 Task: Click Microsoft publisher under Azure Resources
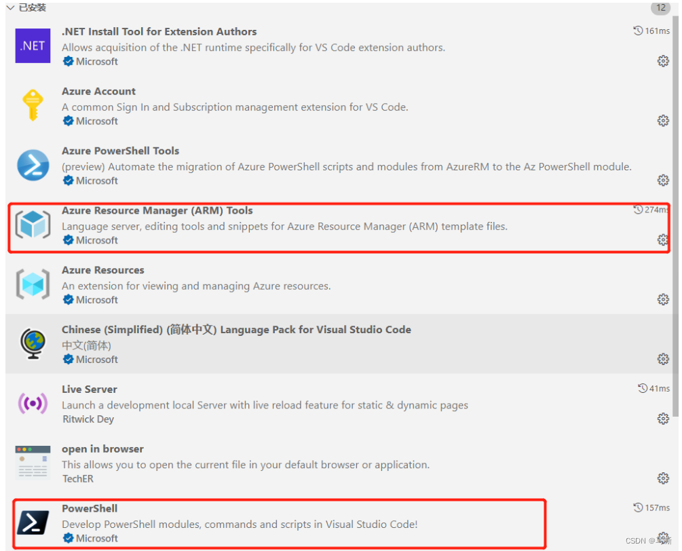(96, 300)
